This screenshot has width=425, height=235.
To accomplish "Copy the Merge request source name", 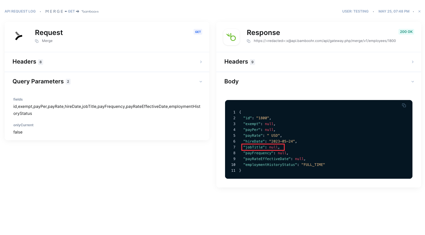I will (37, 41).
